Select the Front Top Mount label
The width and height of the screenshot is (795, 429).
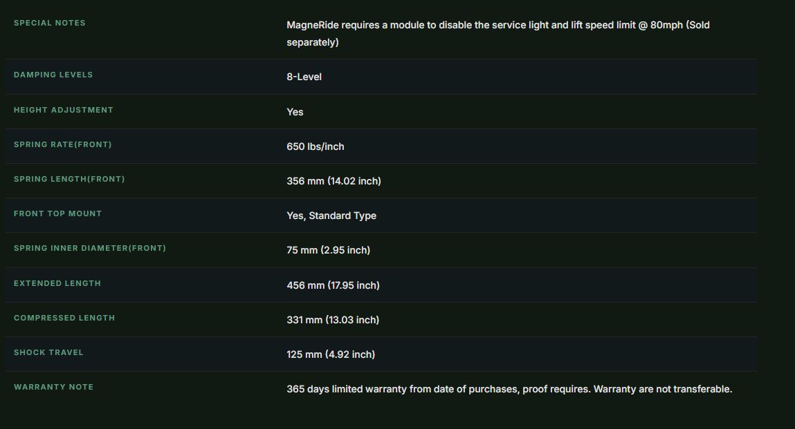57,213
